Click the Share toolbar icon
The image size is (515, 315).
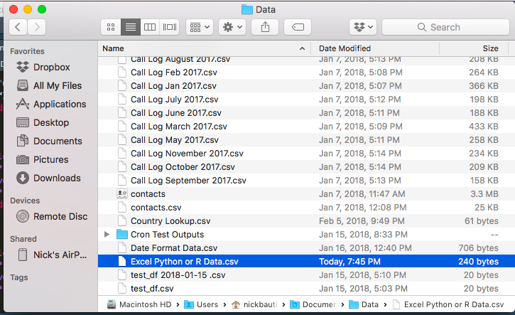(x=266, y=27)
